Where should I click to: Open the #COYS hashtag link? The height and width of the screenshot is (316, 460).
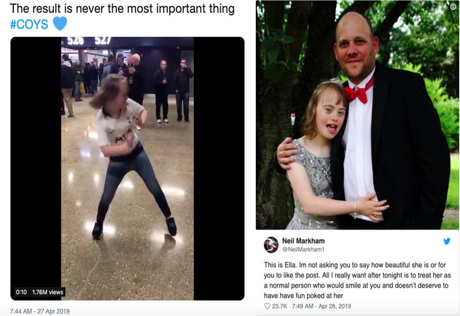(29, 24)
